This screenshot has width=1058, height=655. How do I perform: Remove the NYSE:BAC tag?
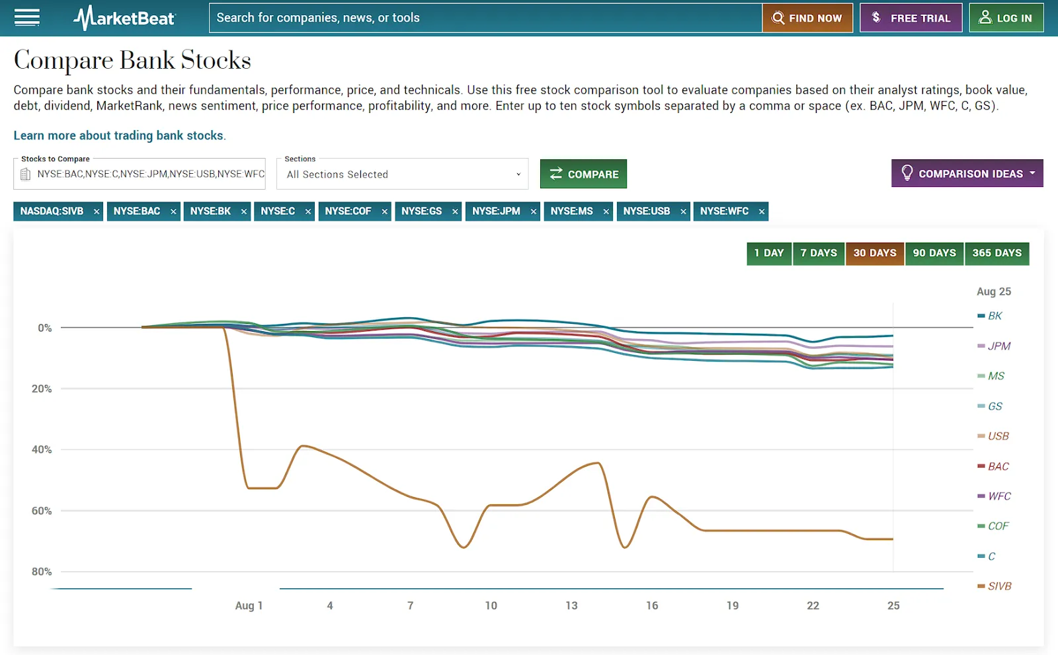click(x=173, y=212)
